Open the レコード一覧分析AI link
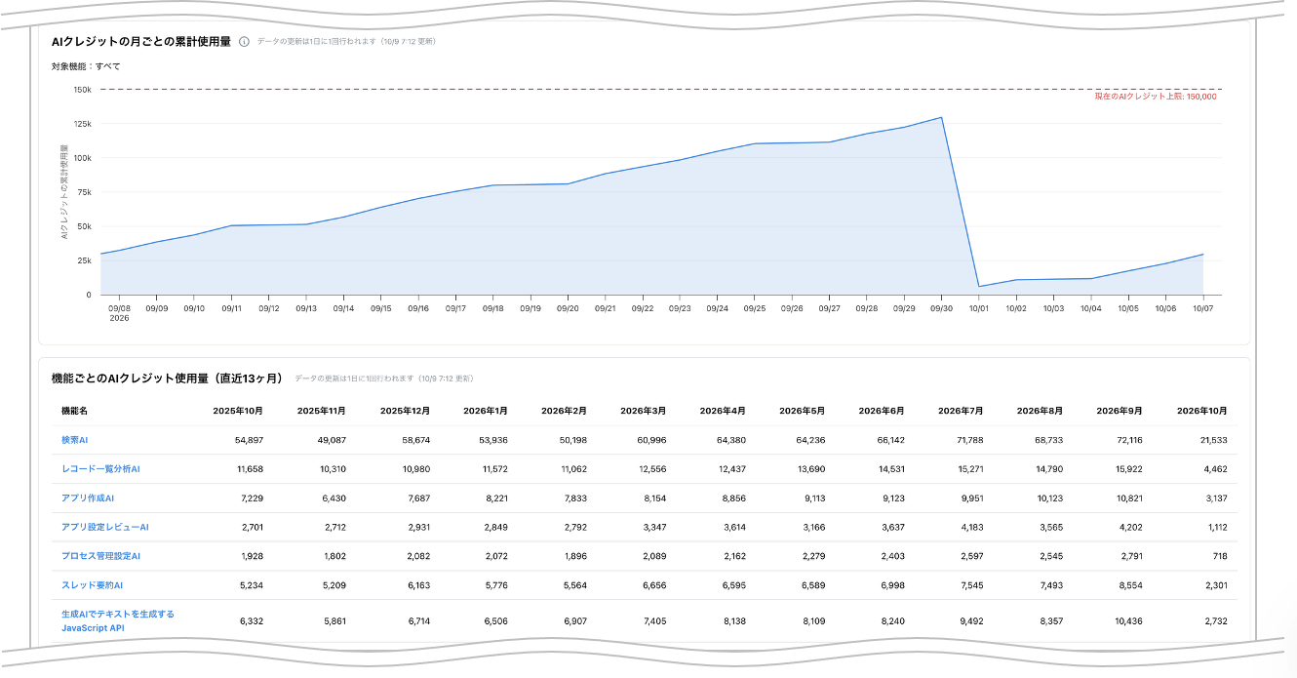 [x=101, y=469]
